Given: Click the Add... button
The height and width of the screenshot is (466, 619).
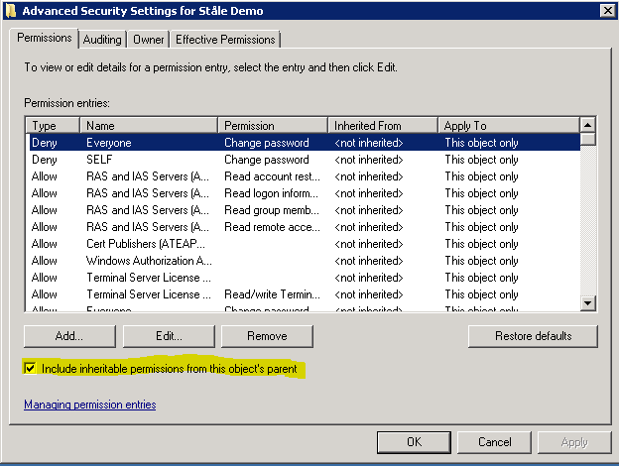Looking at the screenshot, I should (68, 336).
